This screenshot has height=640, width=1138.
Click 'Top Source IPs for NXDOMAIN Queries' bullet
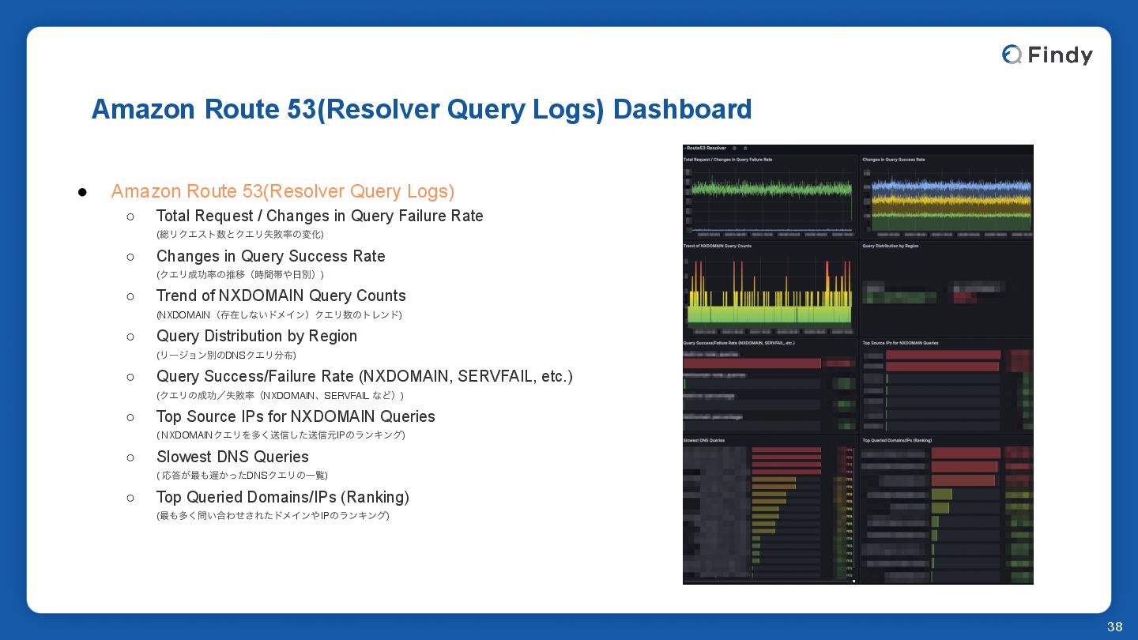pyautogui.click(x=296, y=416)
